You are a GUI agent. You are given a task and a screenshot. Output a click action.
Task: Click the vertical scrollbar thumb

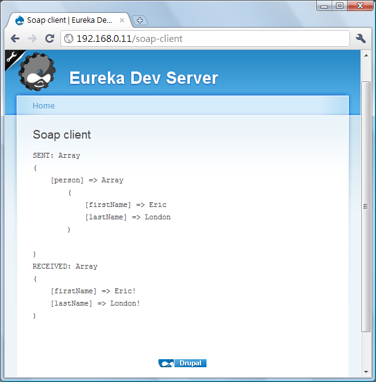pos(366,206)
